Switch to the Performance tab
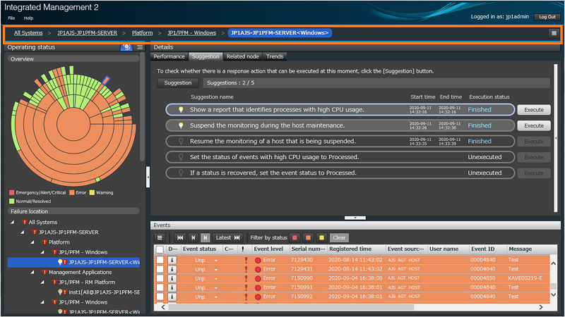 [169, 56]
